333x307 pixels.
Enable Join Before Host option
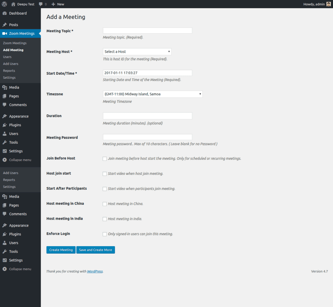[105, 159]
